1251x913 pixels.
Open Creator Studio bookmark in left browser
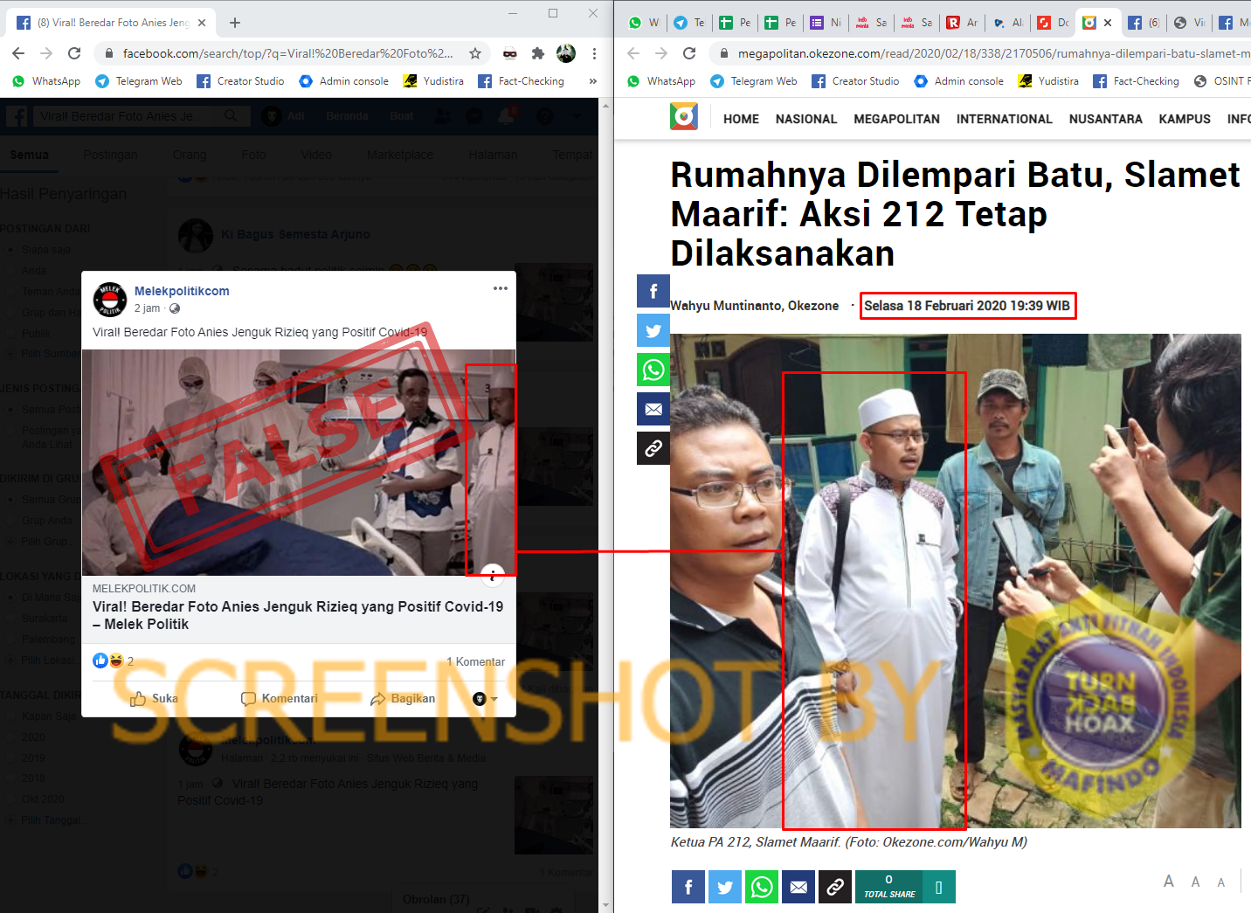[x=240, y=81]
